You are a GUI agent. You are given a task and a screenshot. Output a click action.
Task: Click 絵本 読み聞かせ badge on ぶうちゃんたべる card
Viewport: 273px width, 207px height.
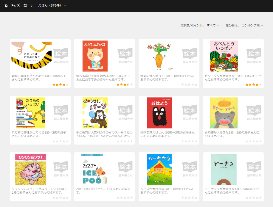click(x=125, y=56)
